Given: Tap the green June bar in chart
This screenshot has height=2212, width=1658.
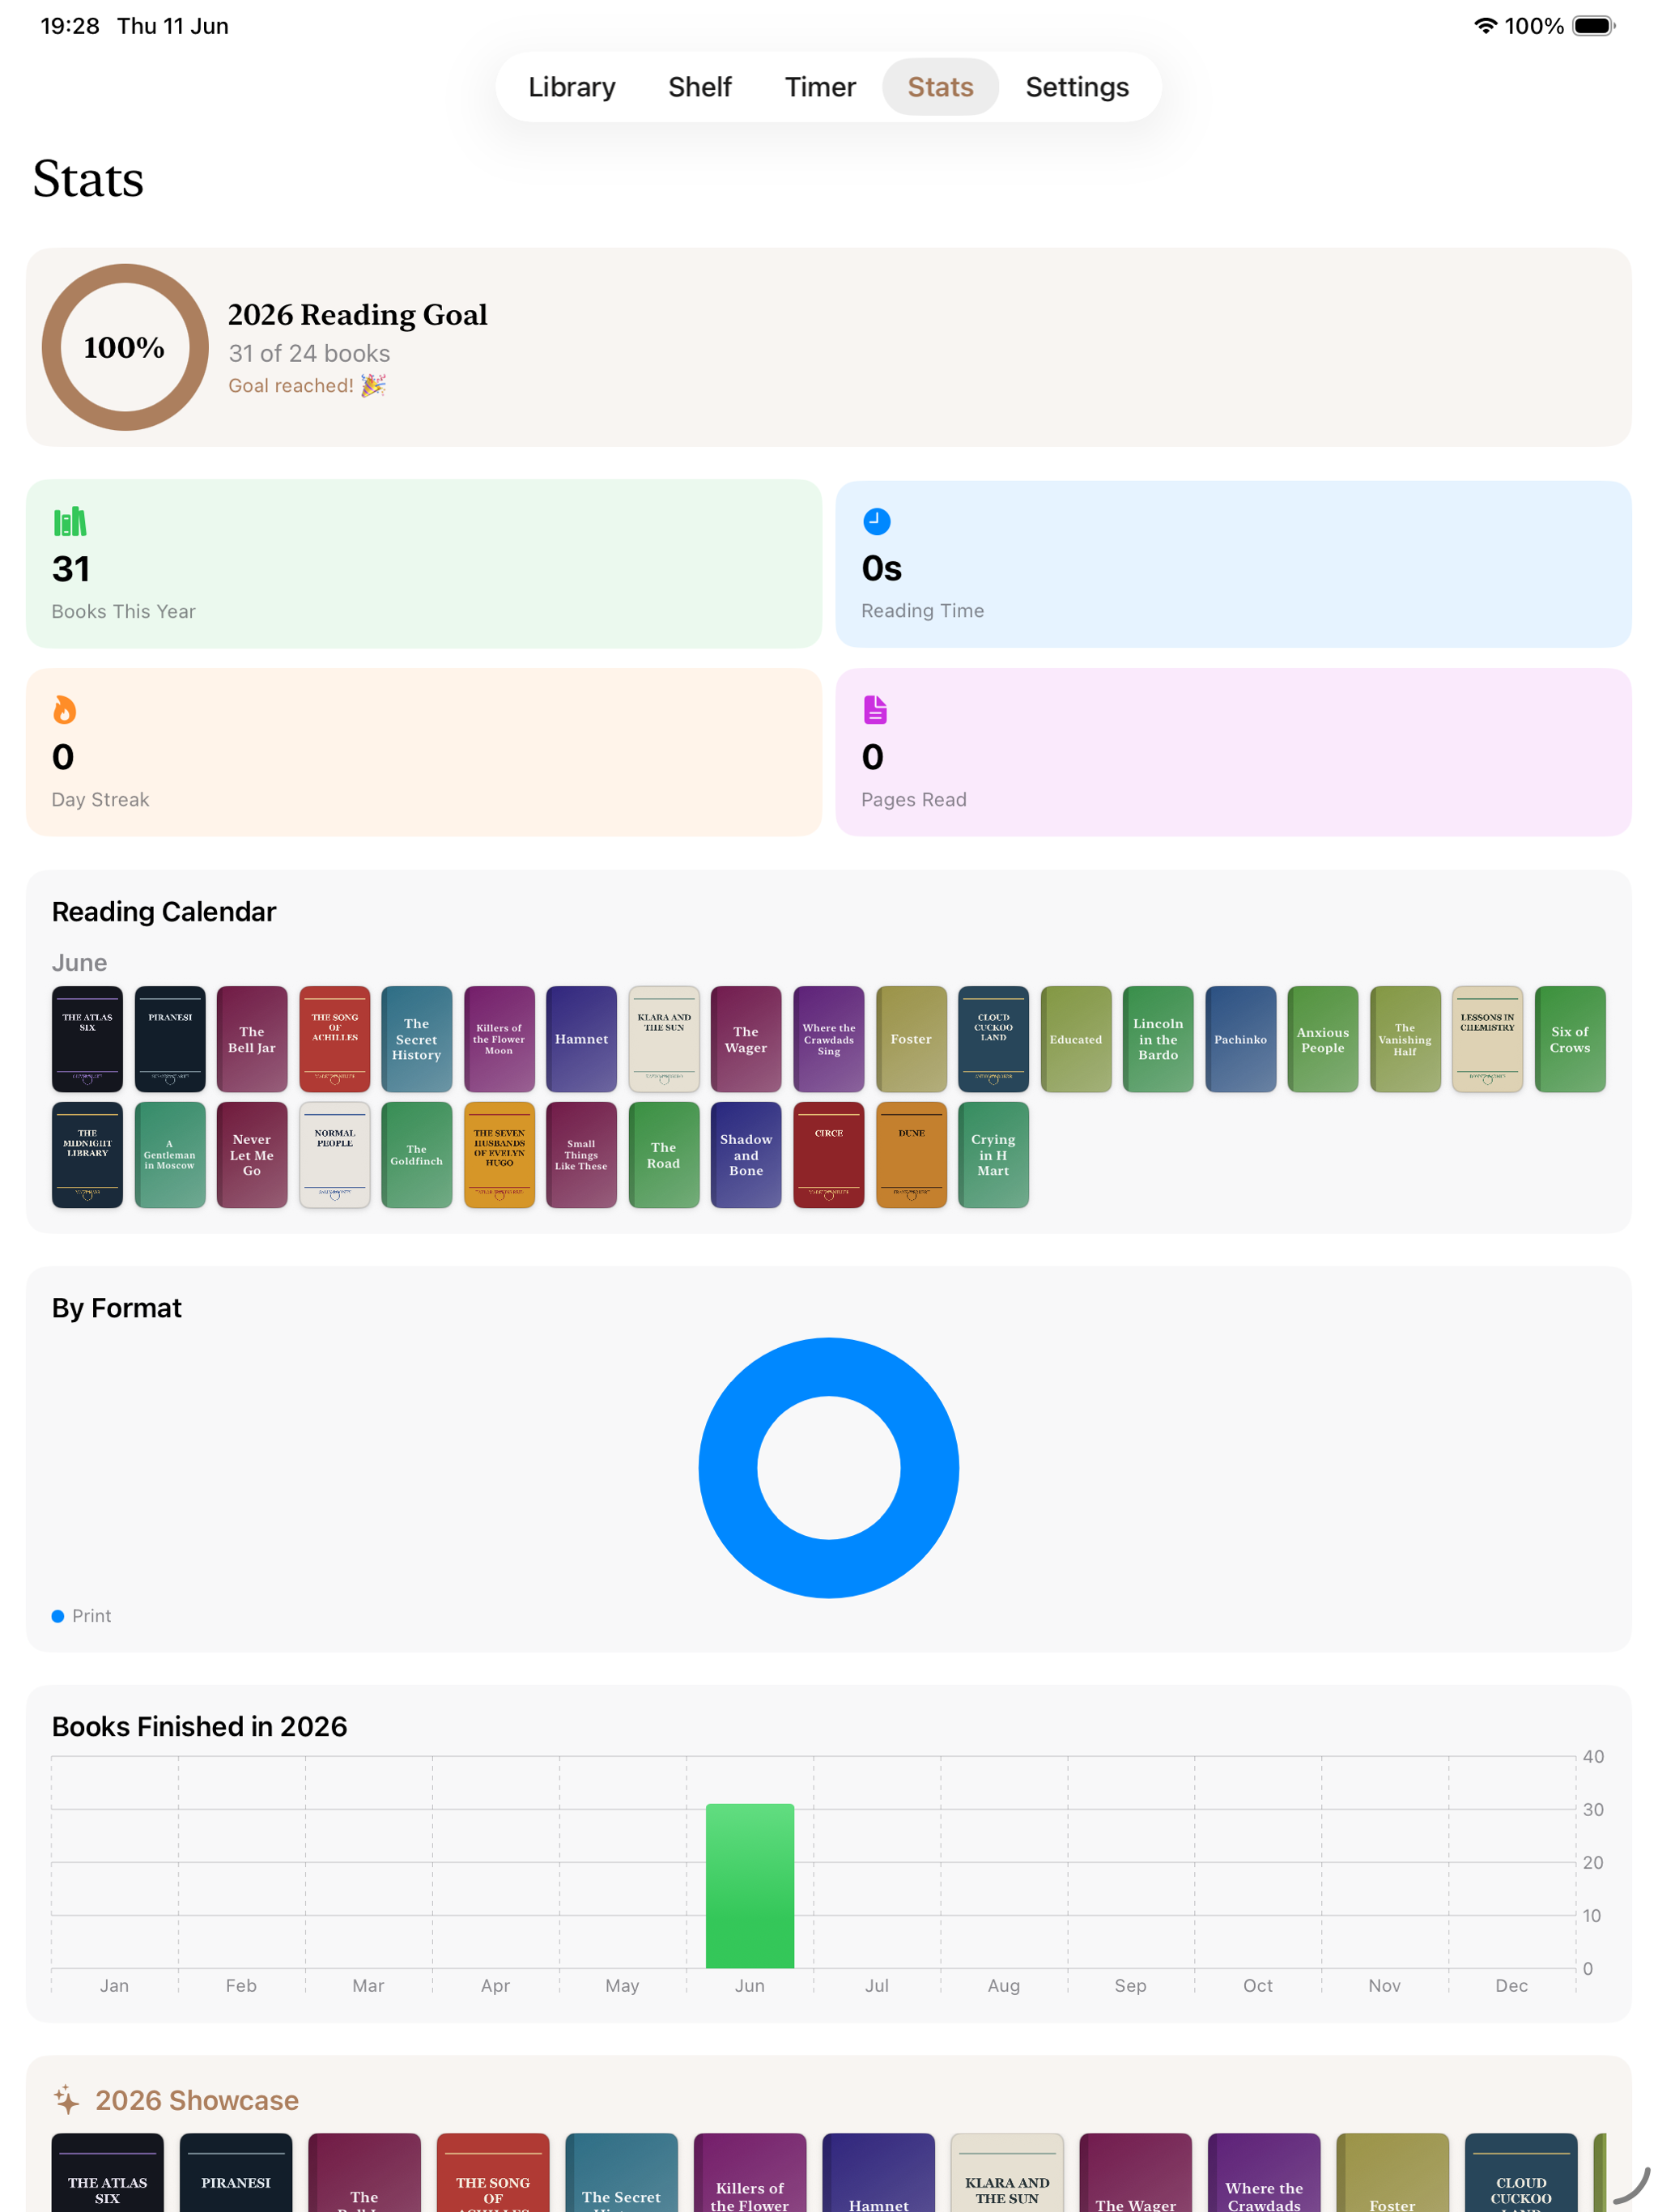Looking at the screenshot, I should pos(749,1885).
